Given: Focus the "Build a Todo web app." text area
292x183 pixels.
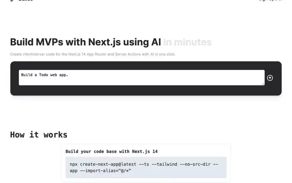Looking at the screenshot, I should (141, 78).
